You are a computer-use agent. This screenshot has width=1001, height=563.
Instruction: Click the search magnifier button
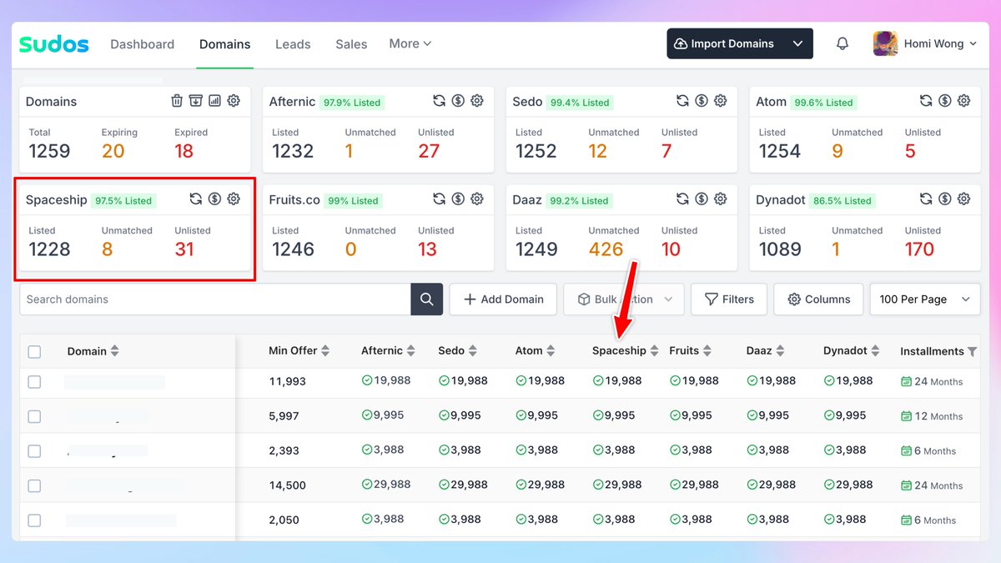426,299
